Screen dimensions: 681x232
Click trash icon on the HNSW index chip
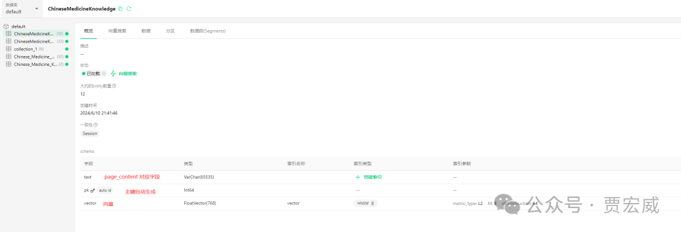[372, 203]
